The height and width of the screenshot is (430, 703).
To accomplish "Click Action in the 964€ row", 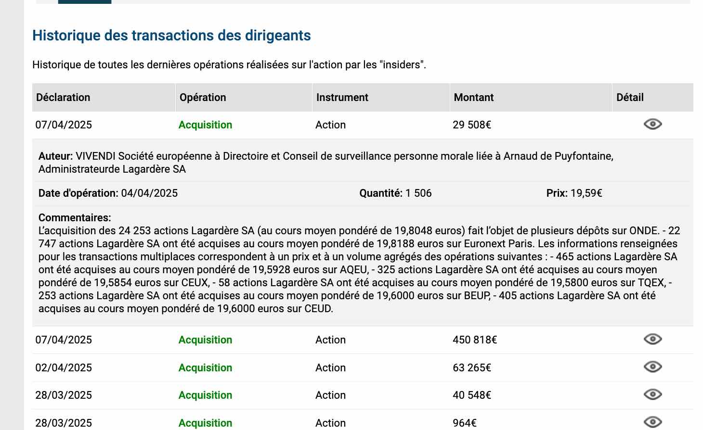I will click(330, 423).
